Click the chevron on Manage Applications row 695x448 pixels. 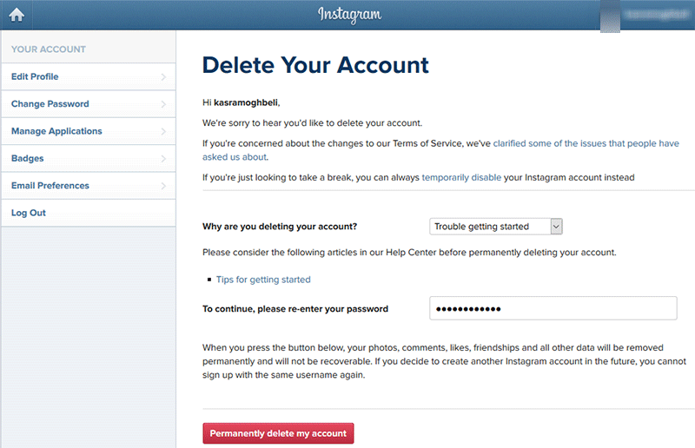163,131
